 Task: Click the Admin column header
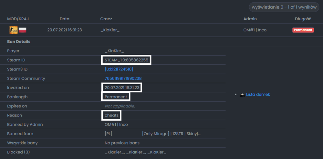pos(250,19)
